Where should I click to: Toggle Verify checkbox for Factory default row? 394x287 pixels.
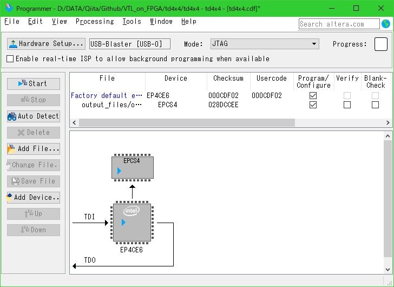tap(347, 95)
